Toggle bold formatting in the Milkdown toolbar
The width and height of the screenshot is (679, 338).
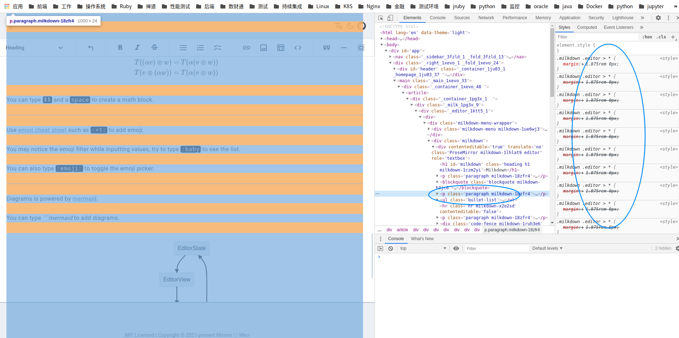(x=120, y=47)
